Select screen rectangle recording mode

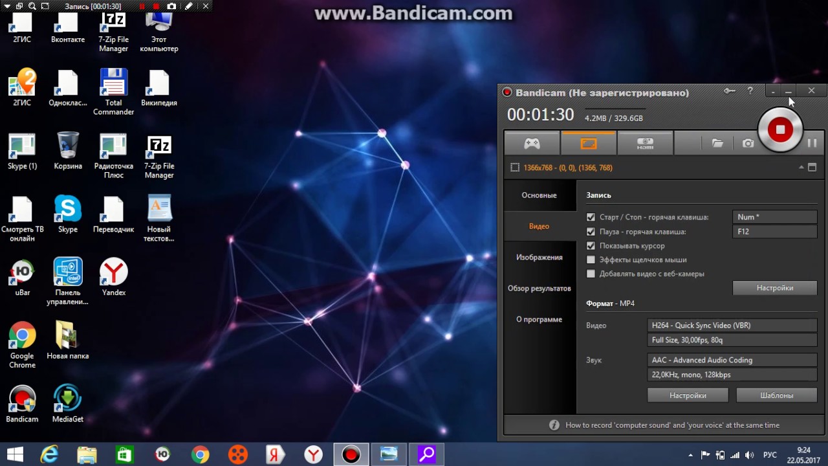coord(588,143)
